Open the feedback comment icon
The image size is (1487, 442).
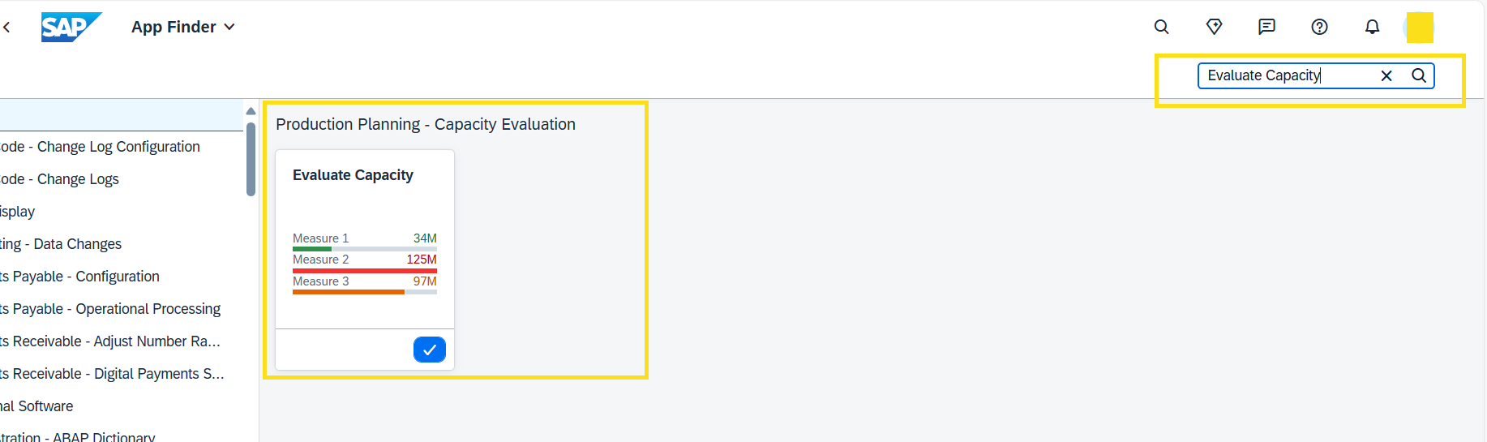pos(1266,27)
